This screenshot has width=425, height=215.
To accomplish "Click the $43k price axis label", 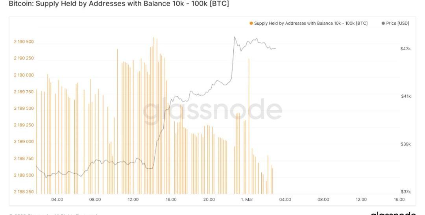I will click(x=406, y=49).
